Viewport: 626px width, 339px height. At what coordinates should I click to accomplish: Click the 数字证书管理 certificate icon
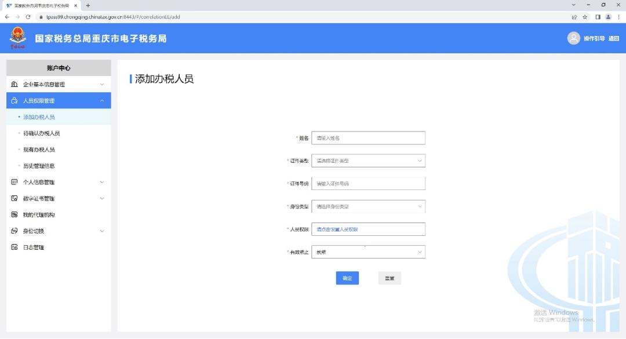[14, 198]
